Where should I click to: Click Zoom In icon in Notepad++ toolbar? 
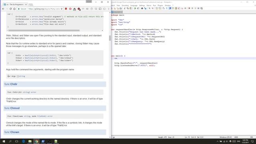click(149, 8)
